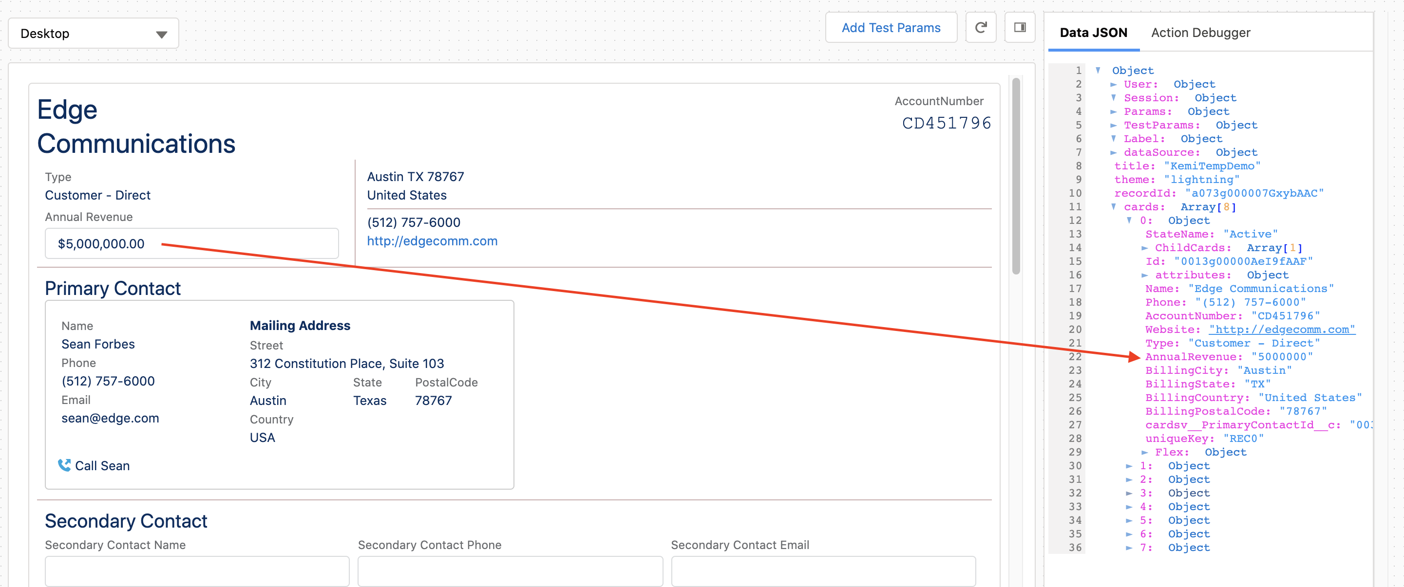Click the theme "lightning" JSON line
1404x587 pixels.
click(x=1176, y=180)
